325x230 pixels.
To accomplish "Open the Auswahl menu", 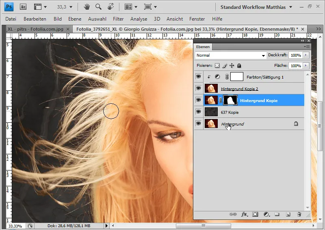I will (x=97, y=19).
